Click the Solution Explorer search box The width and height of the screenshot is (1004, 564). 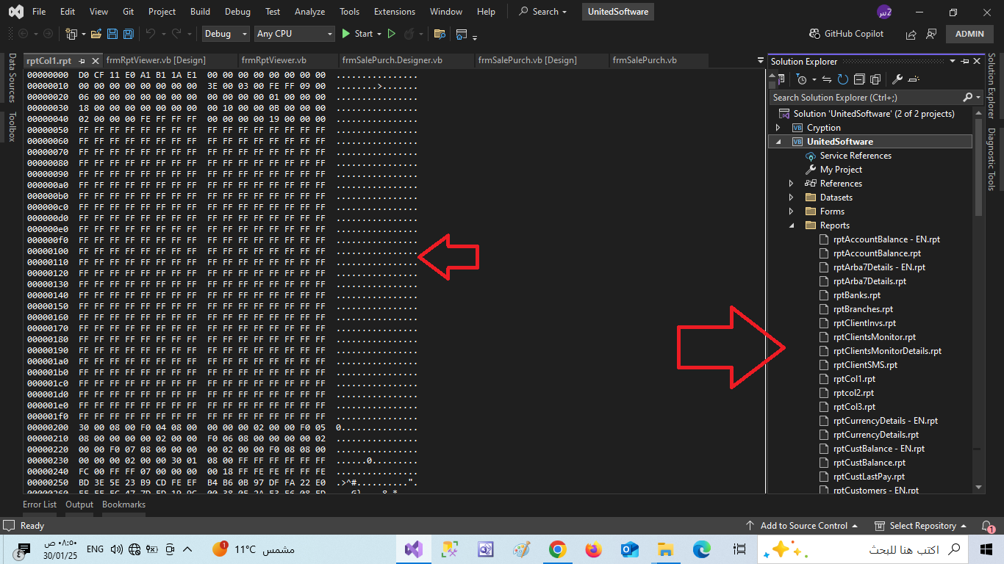point(866,98)
